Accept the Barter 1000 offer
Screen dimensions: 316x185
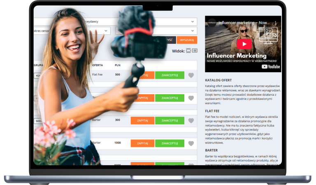tap(170, 144)
